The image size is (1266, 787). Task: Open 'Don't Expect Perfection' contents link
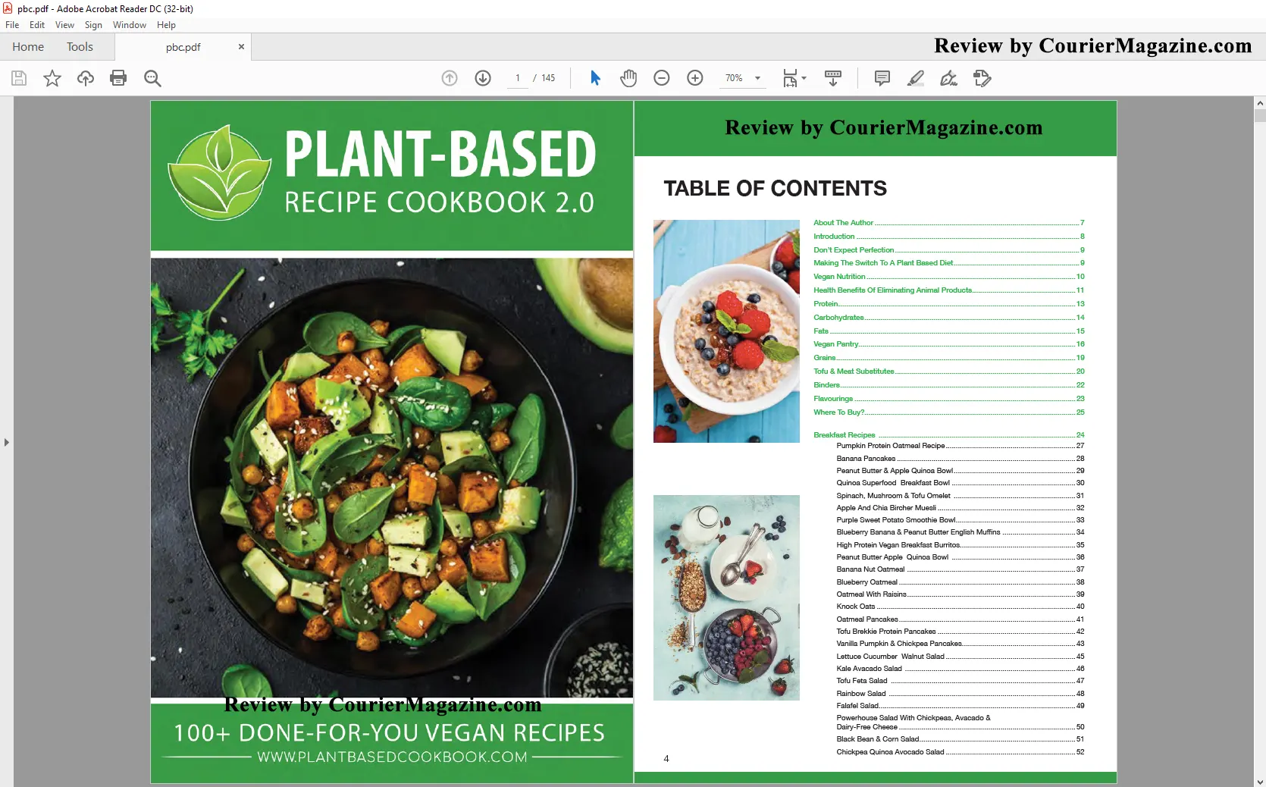949,250
